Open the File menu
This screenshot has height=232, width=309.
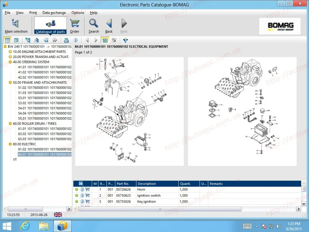pyautogui.click(x=7, y=13)
